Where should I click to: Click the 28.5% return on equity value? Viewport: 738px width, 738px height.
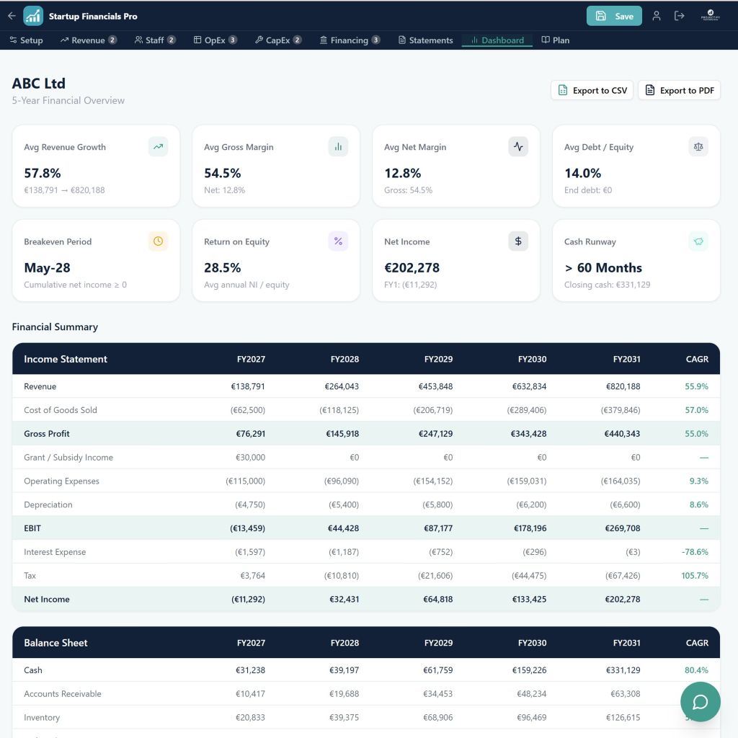222,268
